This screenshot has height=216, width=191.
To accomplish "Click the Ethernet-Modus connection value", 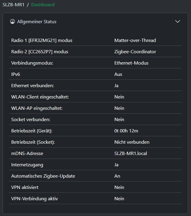I will tap(131, 63).
